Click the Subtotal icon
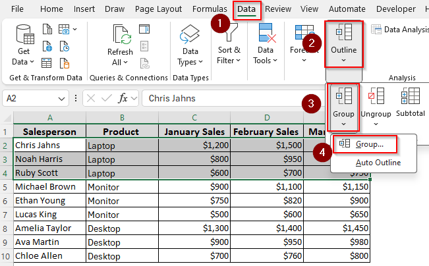The height and width of the screenshot is (266, 429). [x=410, y=96]
